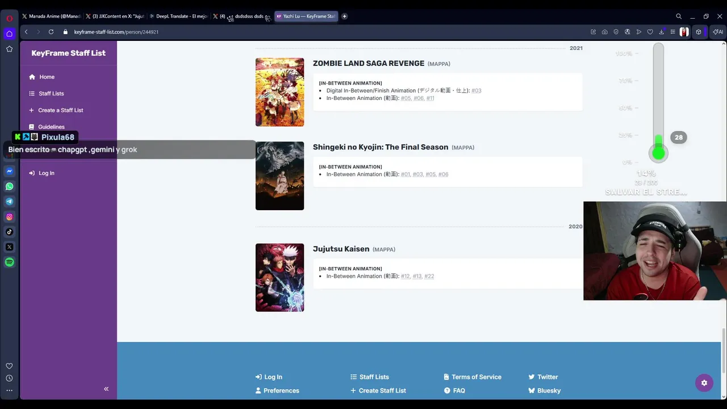The image size is (727, 409).
Task: Open the edit/compose icon in the address bar
Action: click(x=593, y=32)
